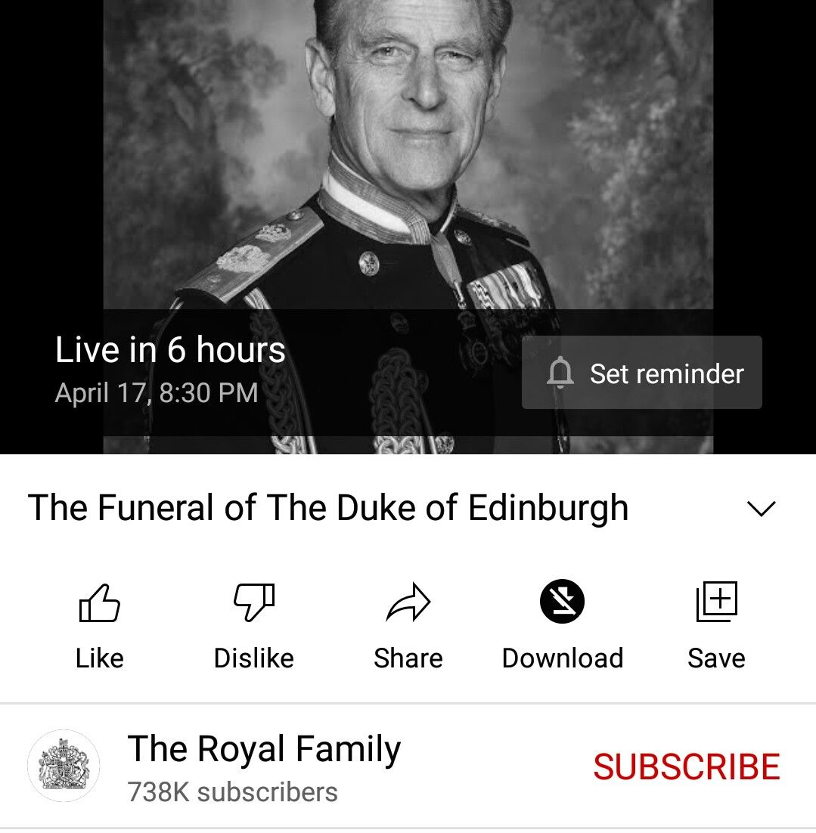The image size is (816, 833).
Task: Click the Dislike label text
Action: coord(254,658)
